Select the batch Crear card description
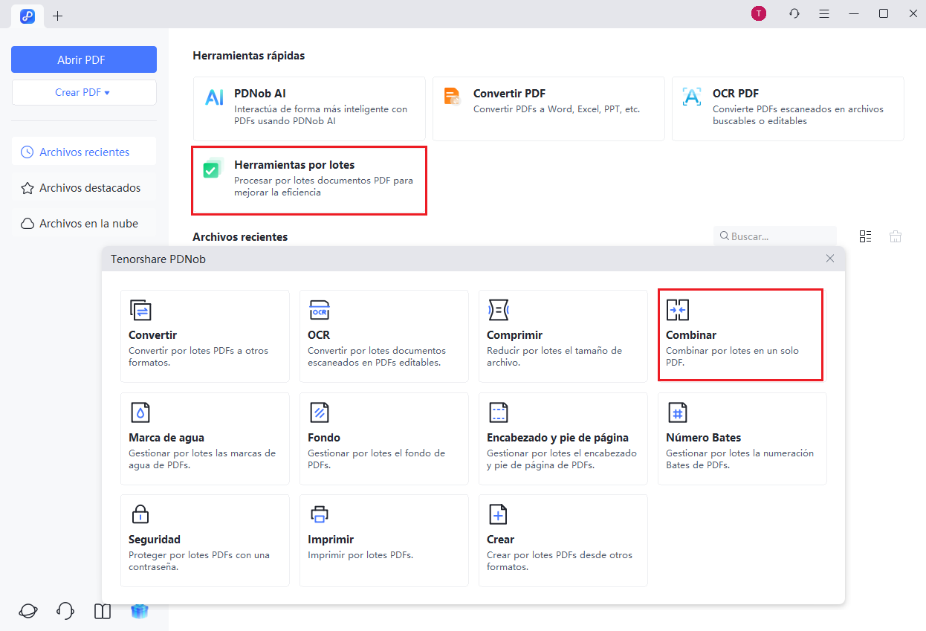Viewport: 926px width, 631px height. click(560, 560)
